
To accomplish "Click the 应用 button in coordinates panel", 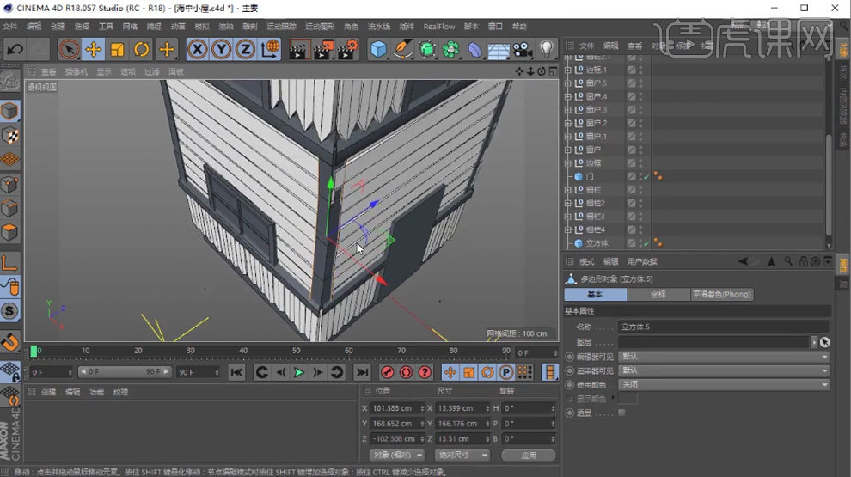I will [x=528, y=455].
